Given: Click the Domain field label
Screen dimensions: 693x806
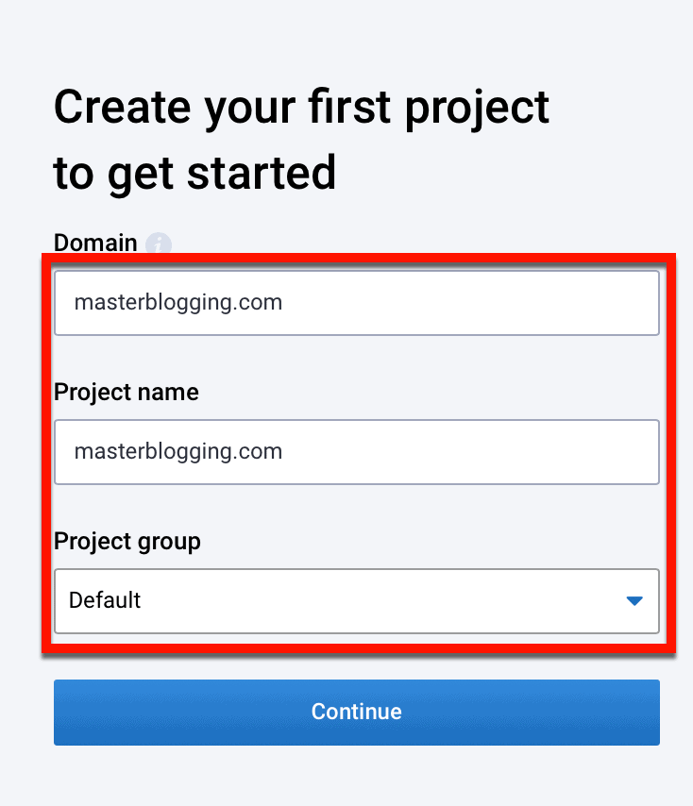Looking at the screenshot, I should pyautogui.click(x=95, y=243).
